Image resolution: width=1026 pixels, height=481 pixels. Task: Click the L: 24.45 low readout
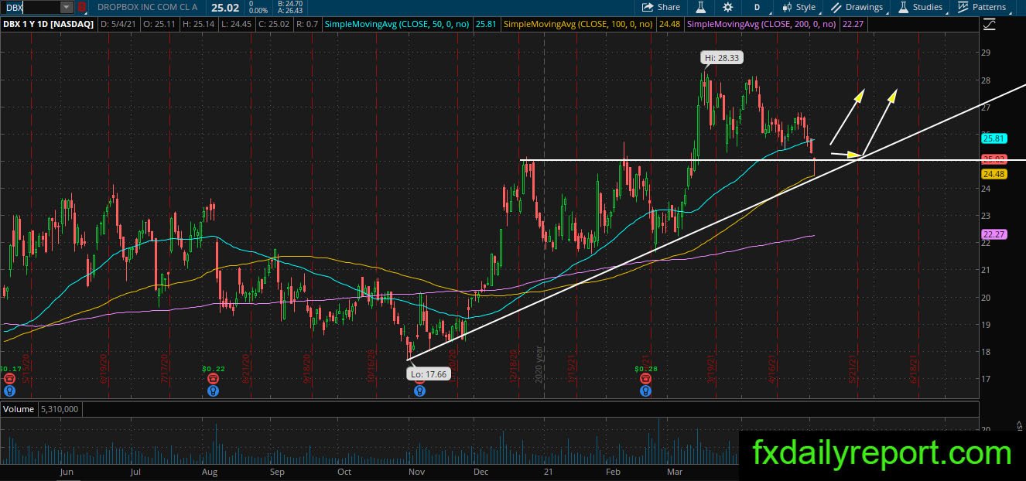236,25
